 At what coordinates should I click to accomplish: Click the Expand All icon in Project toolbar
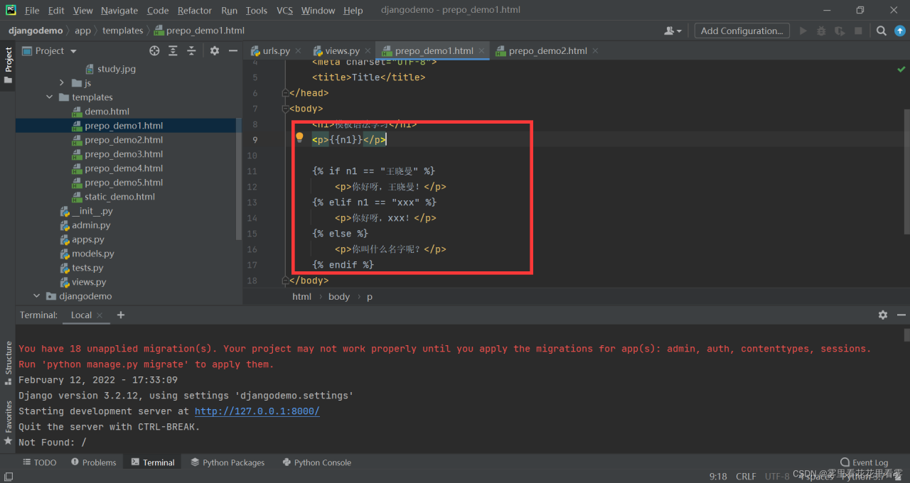(x=173, y=51)
